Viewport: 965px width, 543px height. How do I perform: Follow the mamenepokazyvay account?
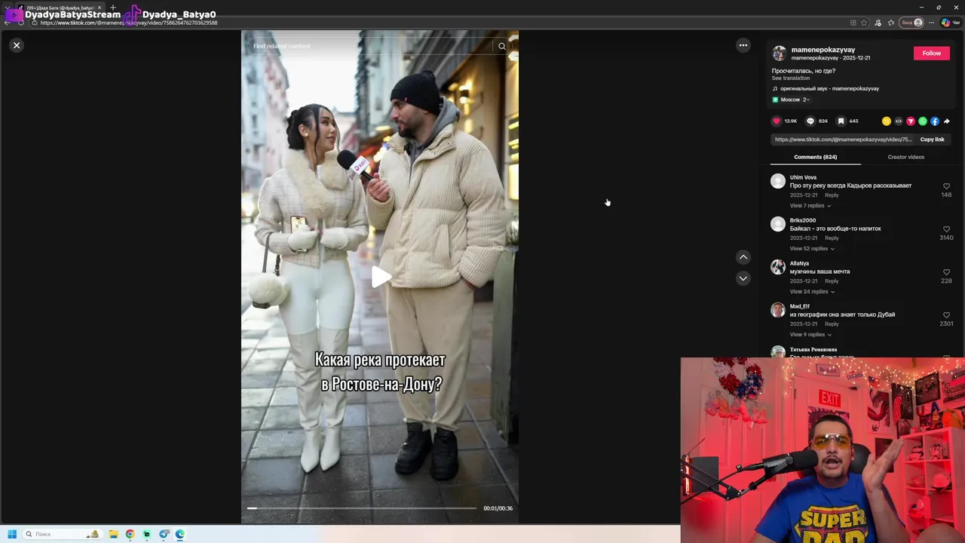pyautogui.click(x=932, y=53)
